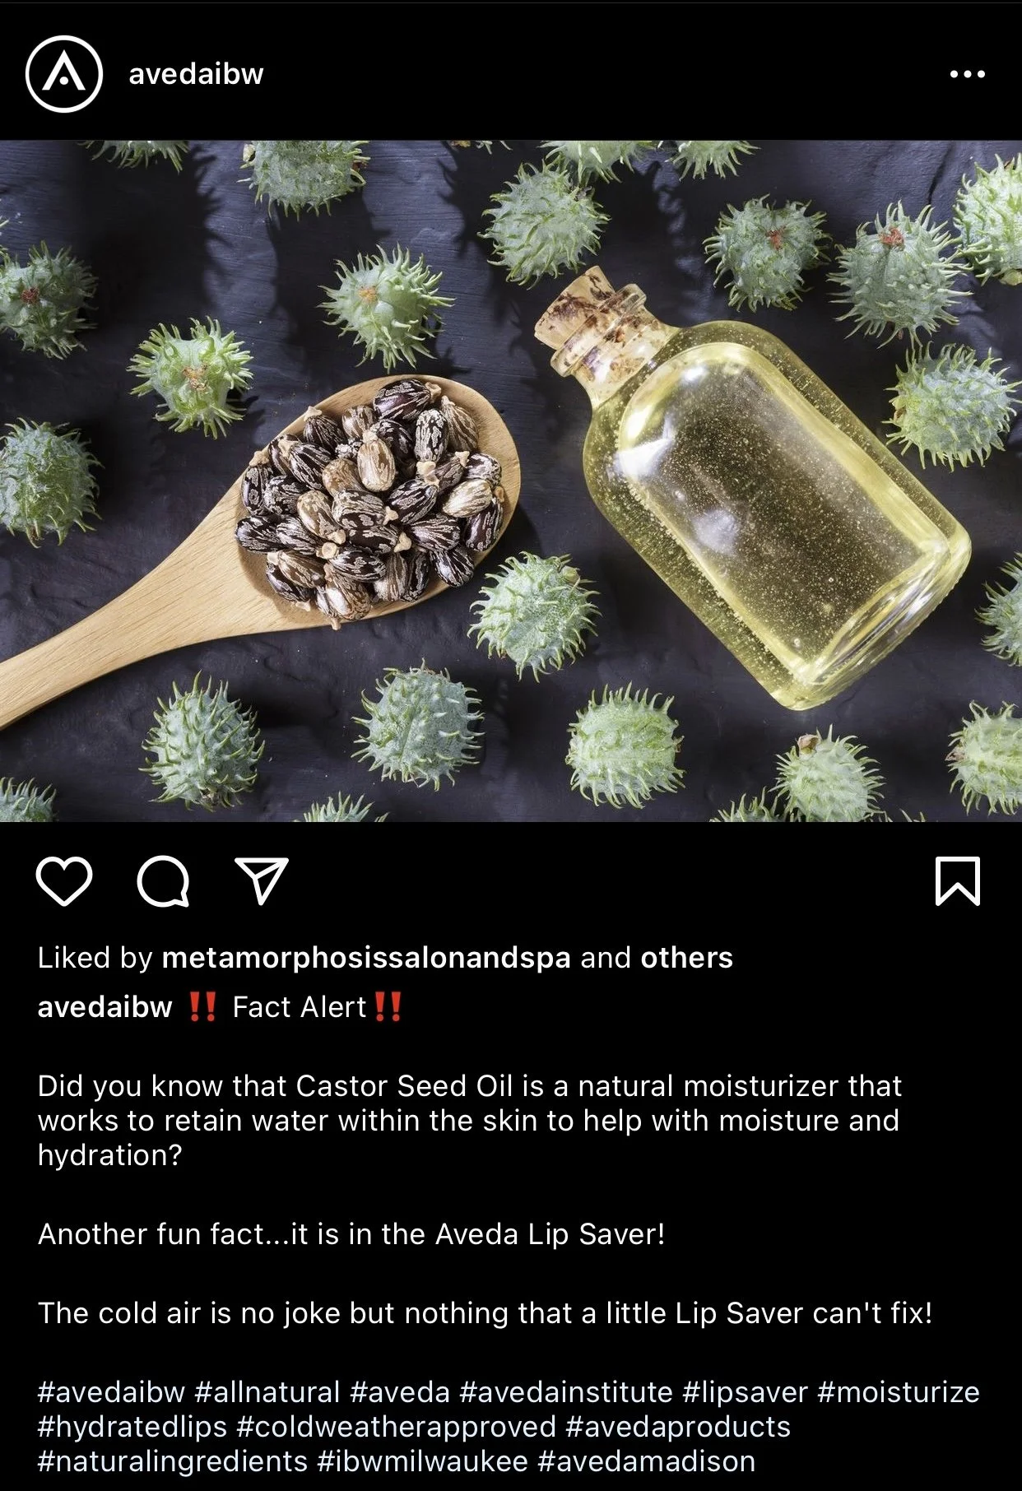Screen dimensions: 1022x1491
Task: Tap the Aveda profile picture avatar
Action: [x=64, y=74]
